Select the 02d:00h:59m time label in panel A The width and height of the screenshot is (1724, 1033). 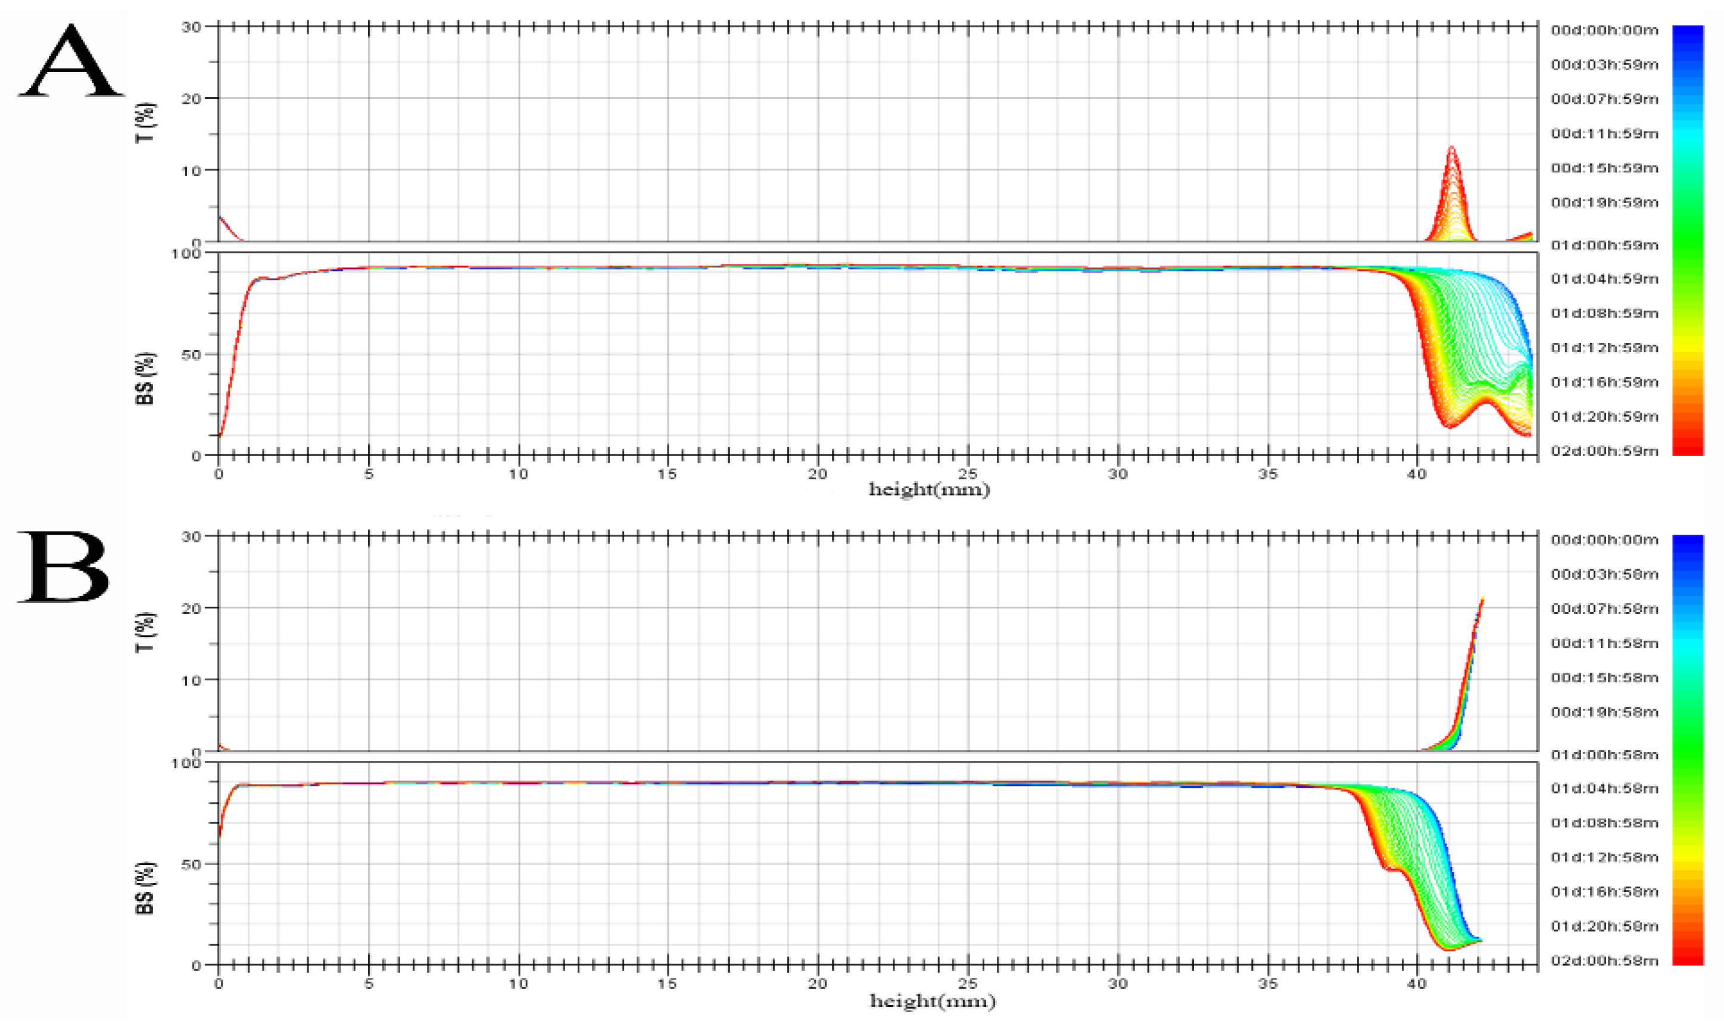(1604, 451)
